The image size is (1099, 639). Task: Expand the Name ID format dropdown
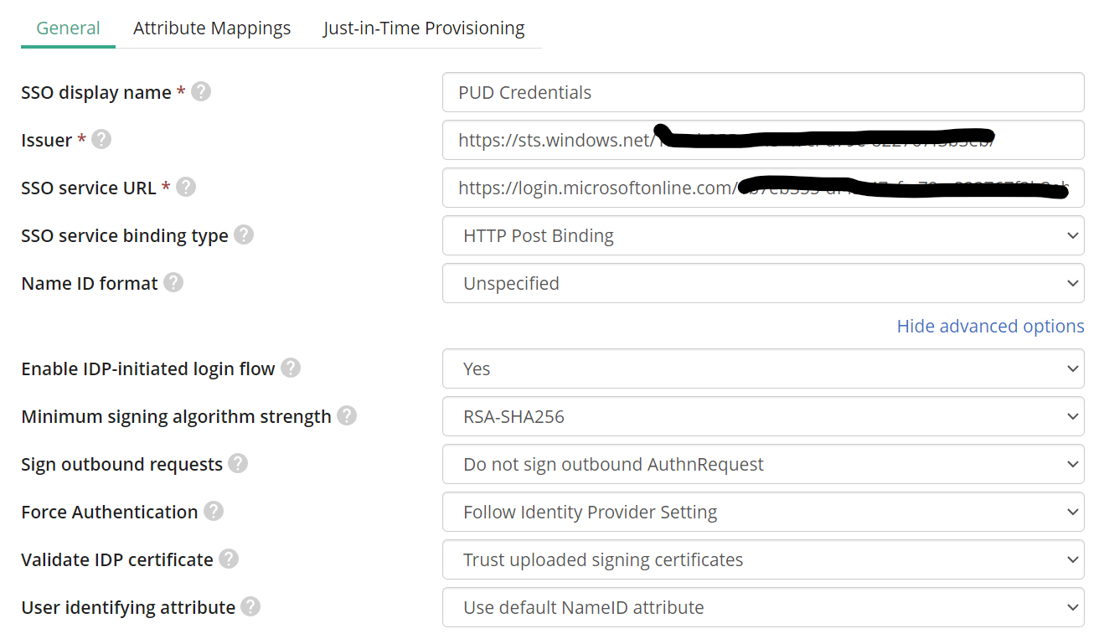tap(763, 284)
